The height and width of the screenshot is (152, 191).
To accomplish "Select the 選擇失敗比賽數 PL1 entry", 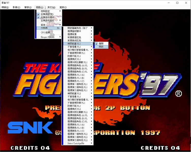I will (78, 62).
